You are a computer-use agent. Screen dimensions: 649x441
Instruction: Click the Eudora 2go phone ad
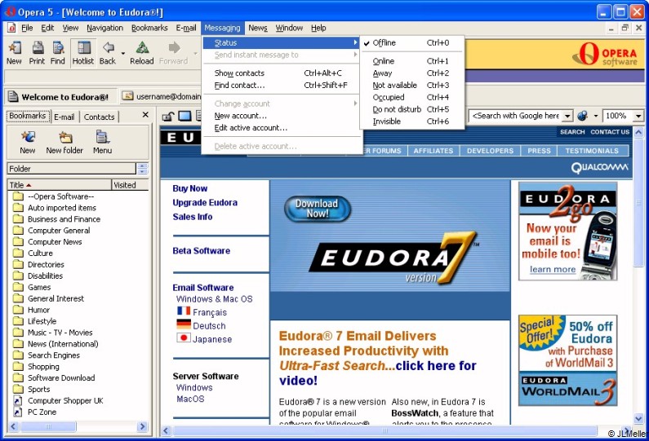(x=567, y=232)
